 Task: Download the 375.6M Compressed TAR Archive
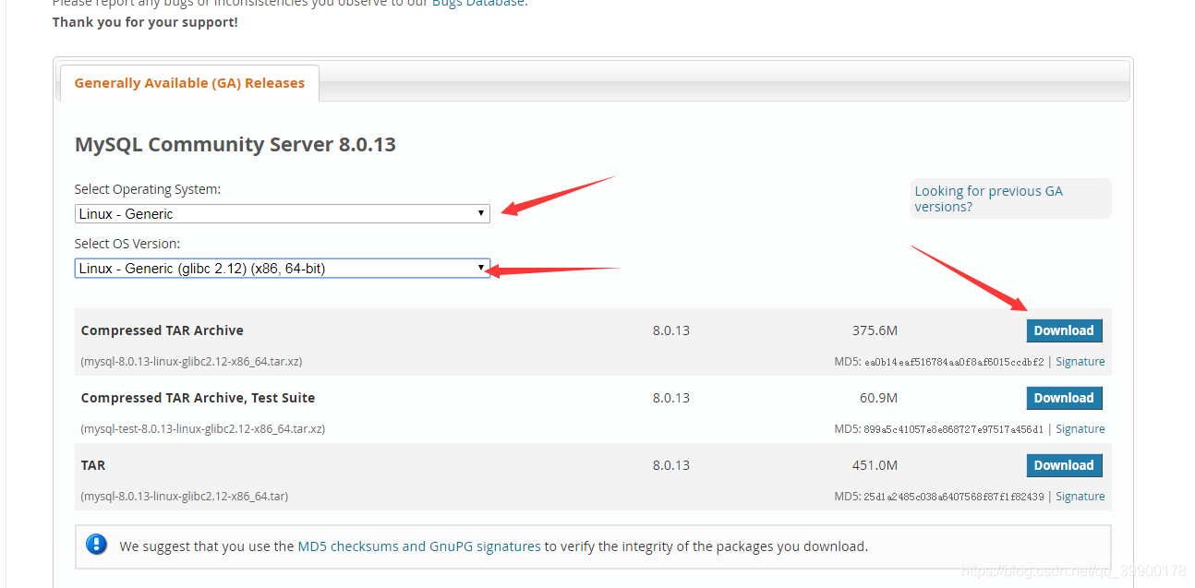1064,330
